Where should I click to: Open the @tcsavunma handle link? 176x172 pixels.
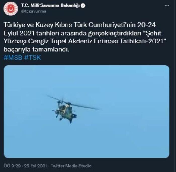click(34, 12)
